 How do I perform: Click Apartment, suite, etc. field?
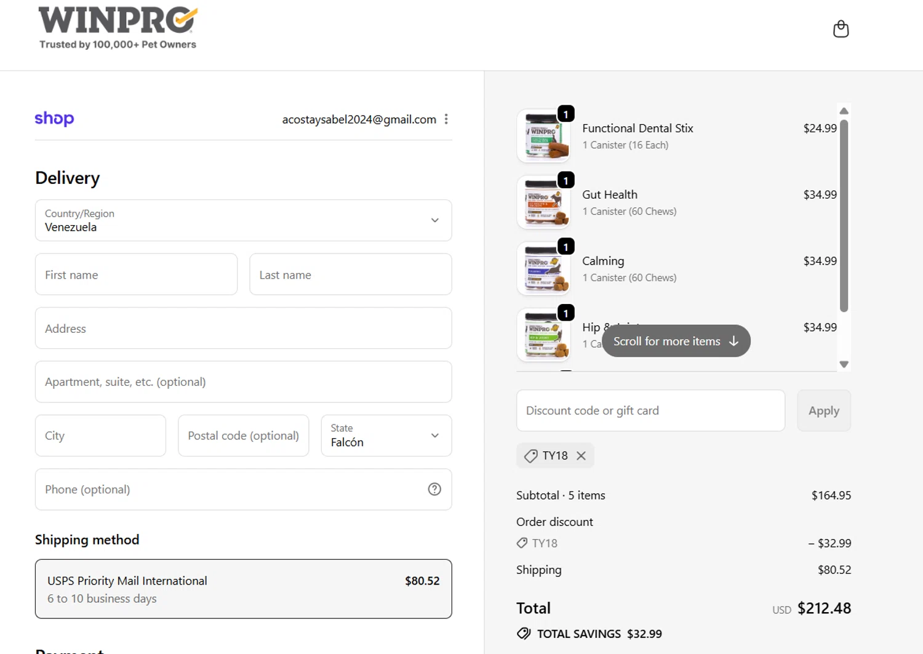[243, 382]
